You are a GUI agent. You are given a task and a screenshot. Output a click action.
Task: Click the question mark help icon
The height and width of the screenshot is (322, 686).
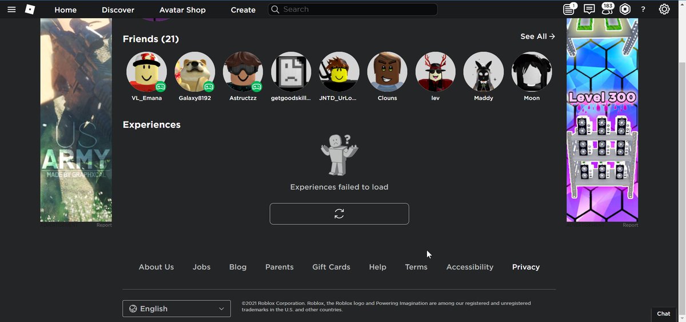click(643, 10)
